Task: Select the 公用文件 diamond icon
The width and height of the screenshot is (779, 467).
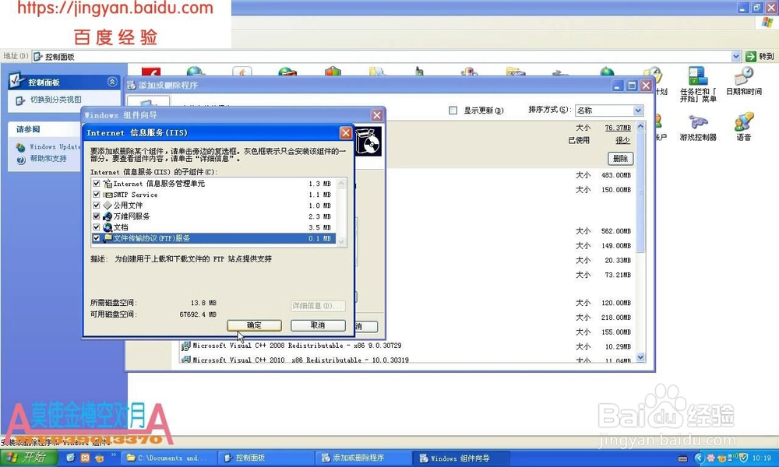Action: coord(108,205)
